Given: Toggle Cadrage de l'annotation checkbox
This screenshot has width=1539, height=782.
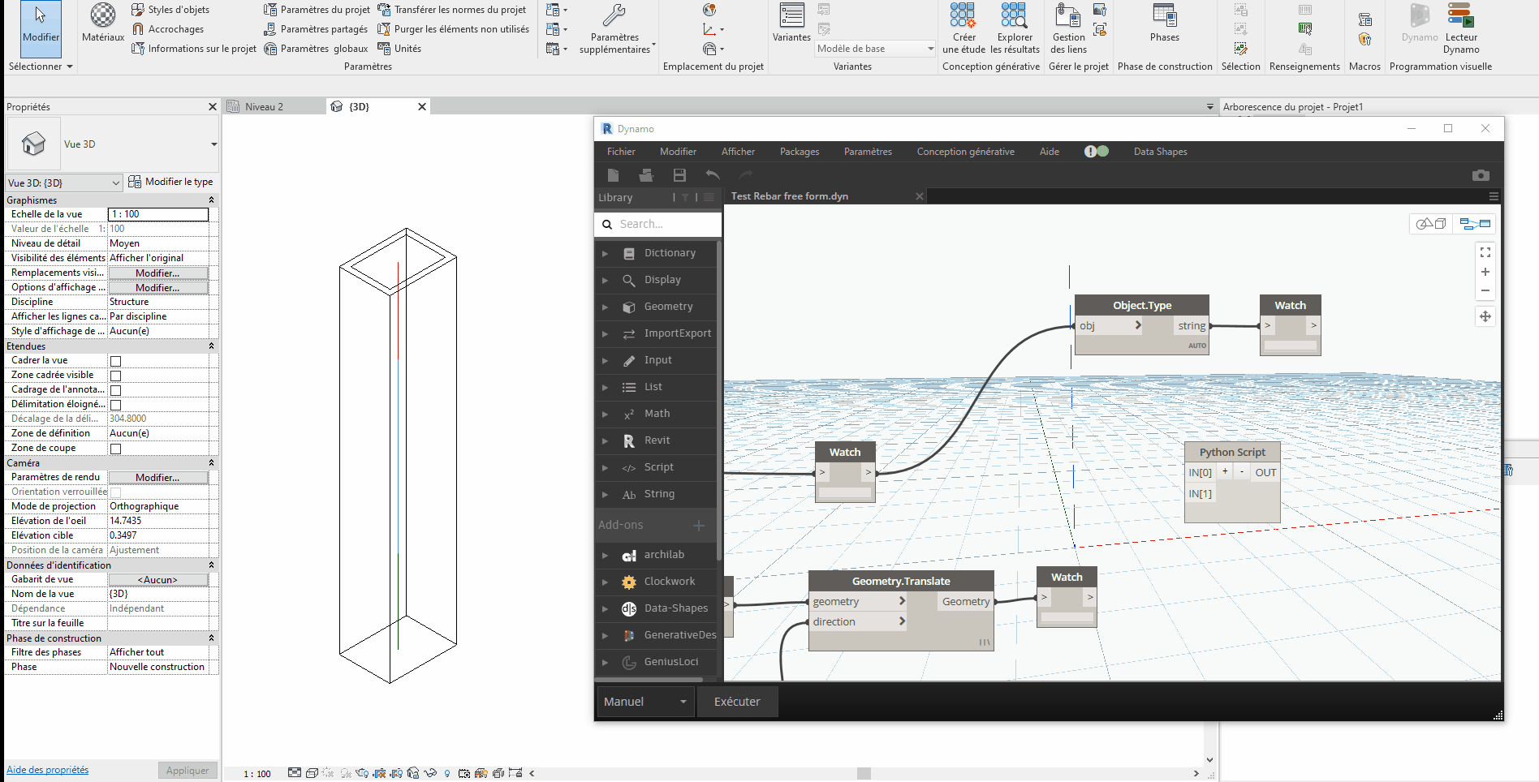Looking at the screenshot, I should 115,390.
